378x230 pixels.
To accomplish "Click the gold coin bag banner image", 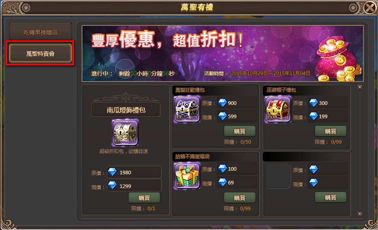I will tap(339, 59).
